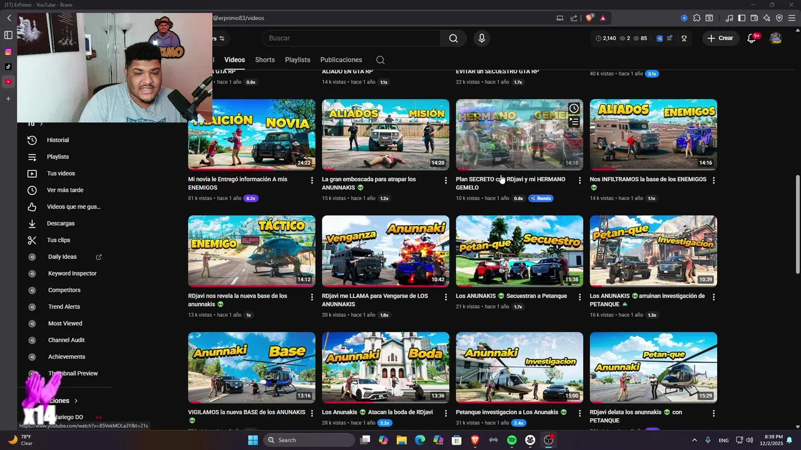801x450 pixels.
Task: Open the browser extensions puzzle icon
Action: tap(696, 18)
